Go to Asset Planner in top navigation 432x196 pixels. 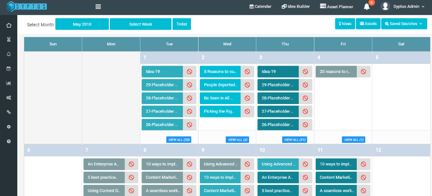pos(336,6)
